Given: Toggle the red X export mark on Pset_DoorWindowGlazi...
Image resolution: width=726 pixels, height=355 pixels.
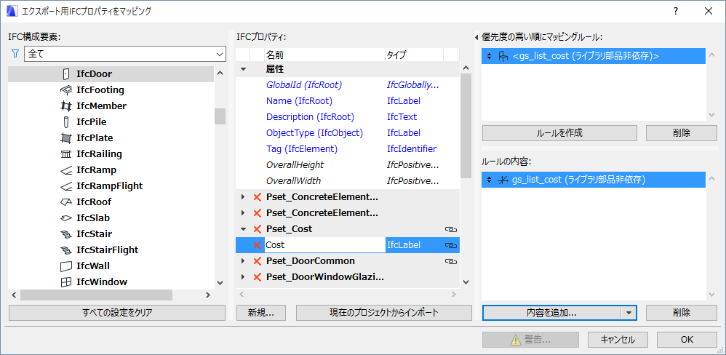Looking at the screenshot, I should pyautogui.click(x=258, y=278).
